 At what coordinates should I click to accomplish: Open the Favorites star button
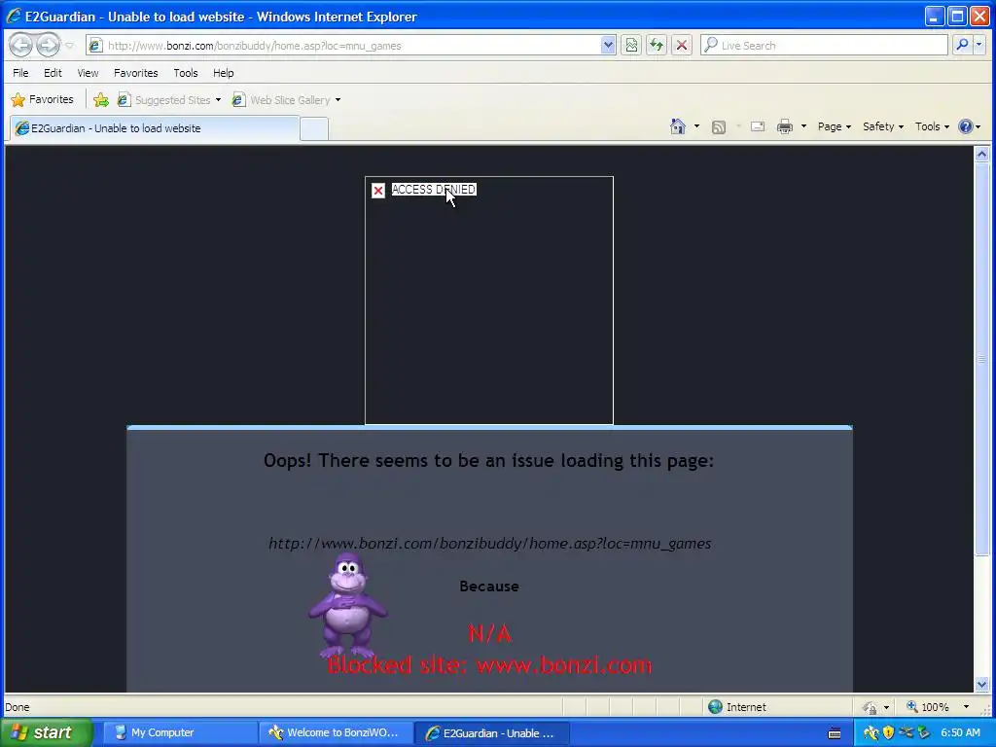tap(42, 100)
